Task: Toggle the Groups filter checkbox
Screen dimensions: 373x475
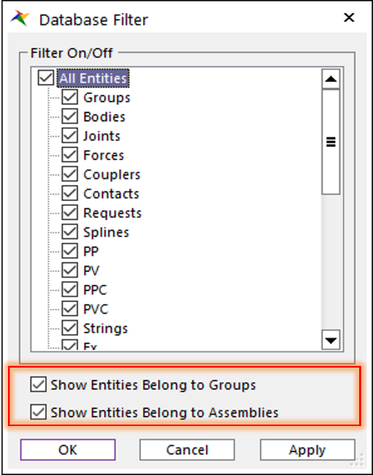Action: pos(70,97)
